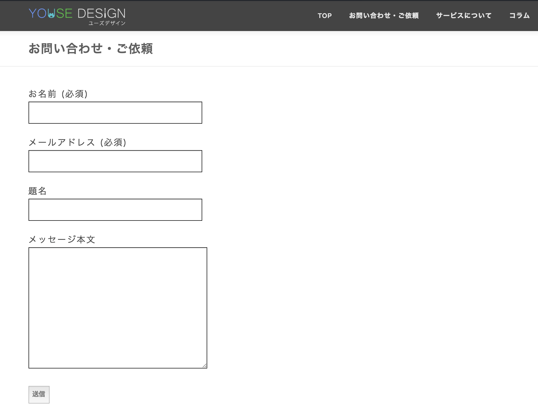The width and height of the screenshot is (538, 420).
Task: Go to the サービスについて menu item
Action: 464,16
